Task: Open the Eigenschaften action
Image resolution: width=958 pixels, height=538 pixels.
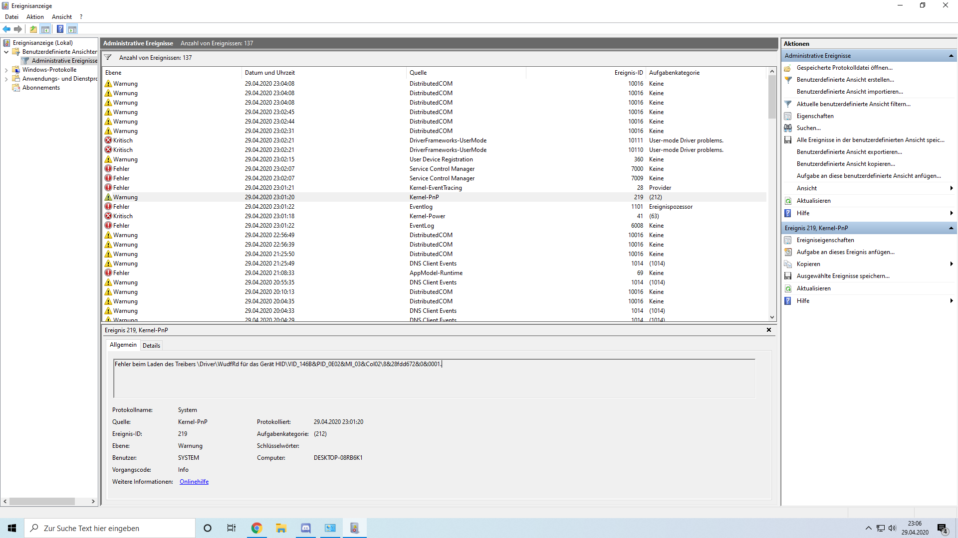Action: coord(815,116)
